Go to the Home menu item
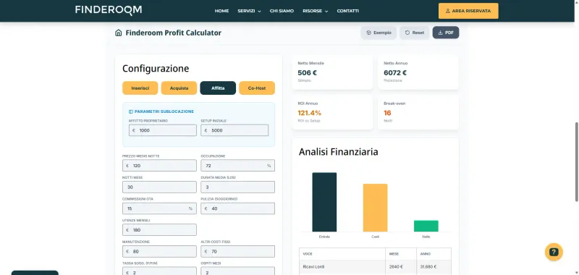Viewport: 579px width, 275px height. (221, 11)
